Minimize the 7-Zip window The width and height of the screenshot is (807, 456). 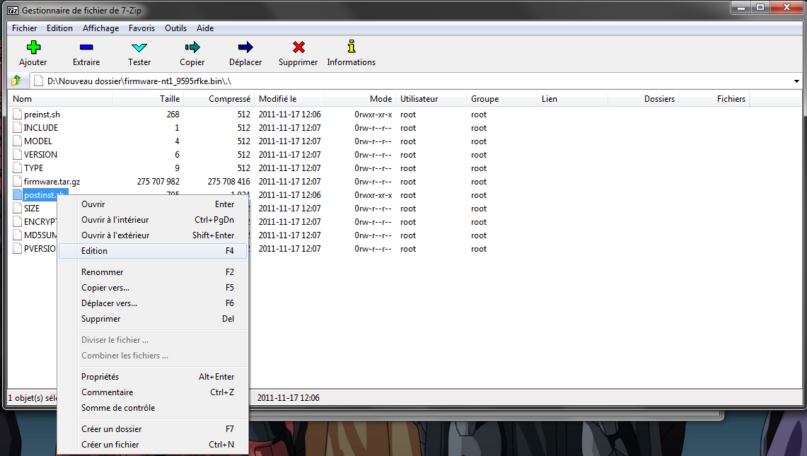[742, 7]
